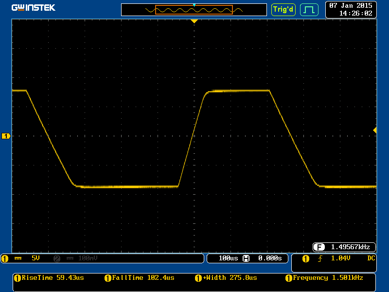This screenshot has width=389, height=292.
Task: Click the rising edge trigger slope icon
Action: tap(320, 258)
